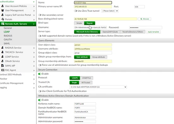The image size is (174, 124).
Task: Choose LDAPS protocol
Action: (75, 78)
